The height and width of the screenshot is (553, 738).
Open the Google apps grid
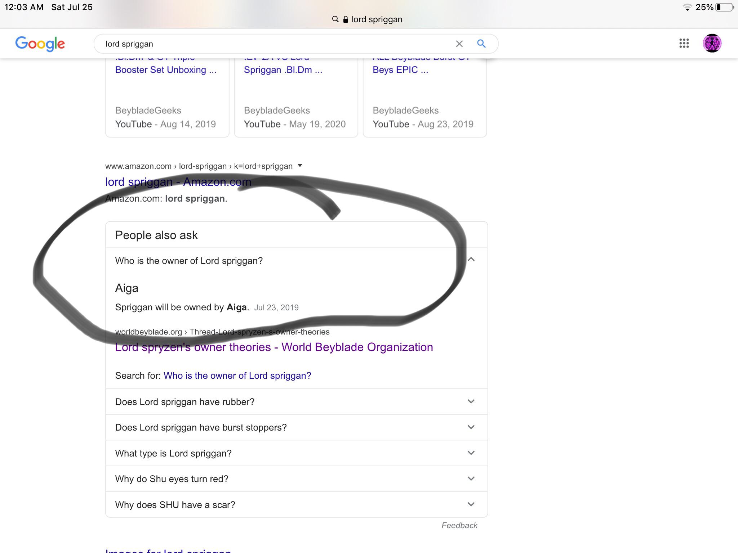(x=684, y=44)
